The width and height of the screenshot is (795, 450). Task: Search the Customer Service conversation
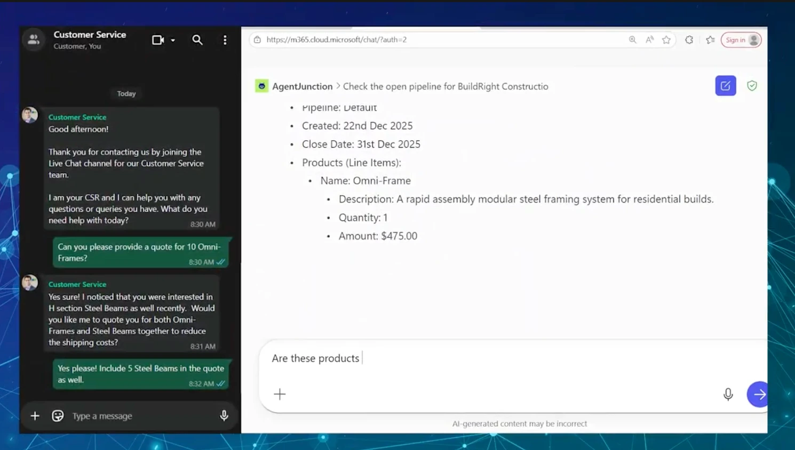[197, 40]
